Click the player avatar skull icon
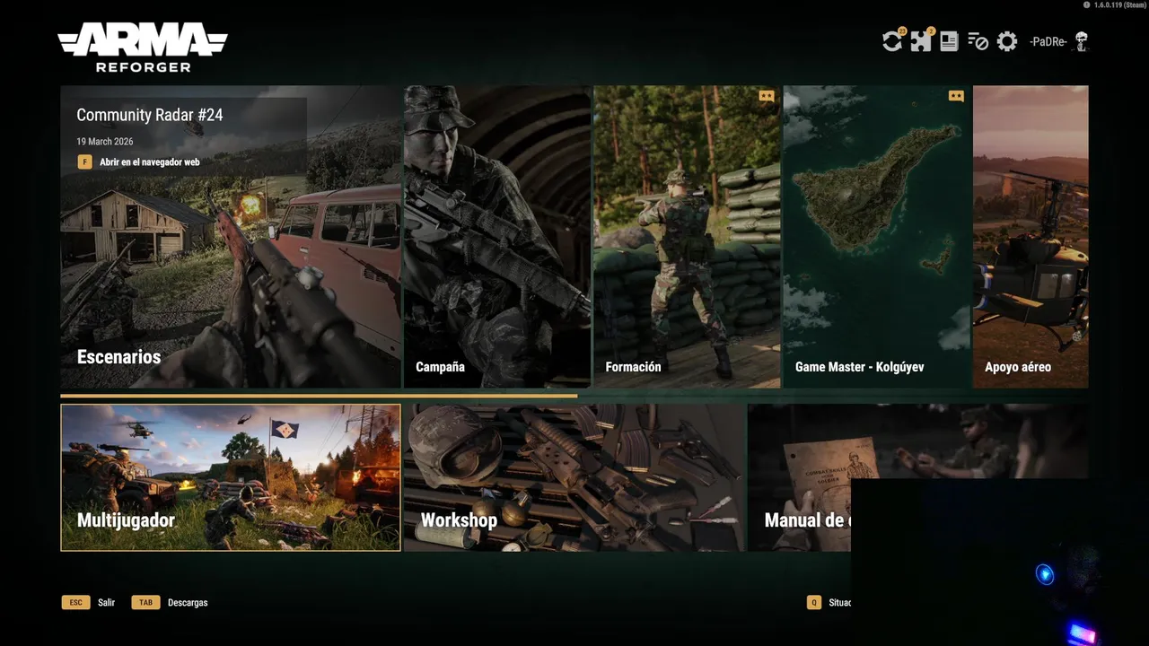 pos(1082,41)
